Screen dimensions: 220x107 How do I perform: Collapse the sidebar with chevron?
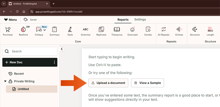[x=62, y=49]
